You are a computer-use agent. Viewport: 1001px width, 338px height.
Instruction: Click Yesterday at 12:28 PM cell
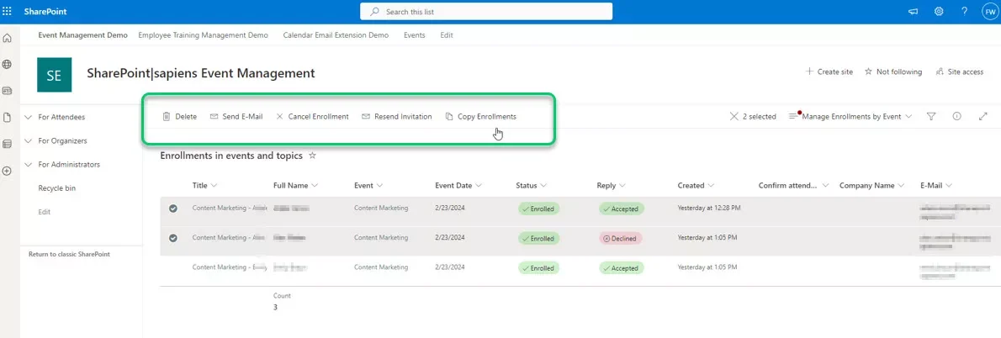pyautogui.click(x=709, y=208)
